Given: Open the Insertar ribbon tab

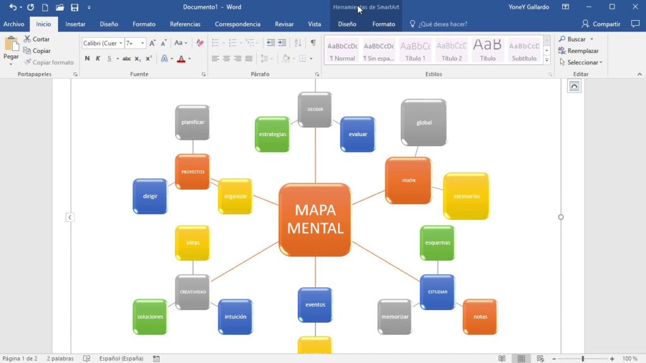Looking at the screenshot, I should (76, 24).
